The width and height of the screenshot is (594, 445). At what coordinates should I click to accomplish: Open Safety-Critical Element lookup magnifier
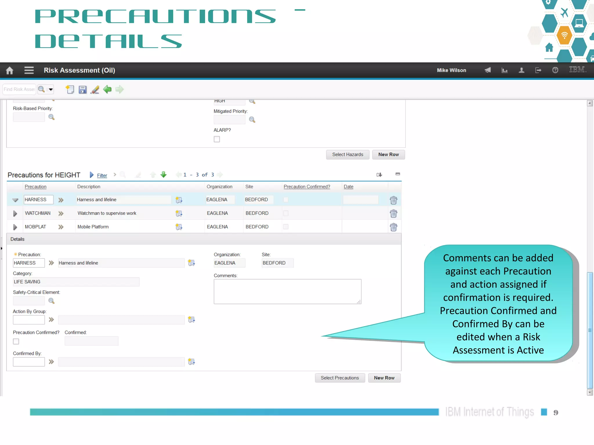coord(52,301)
